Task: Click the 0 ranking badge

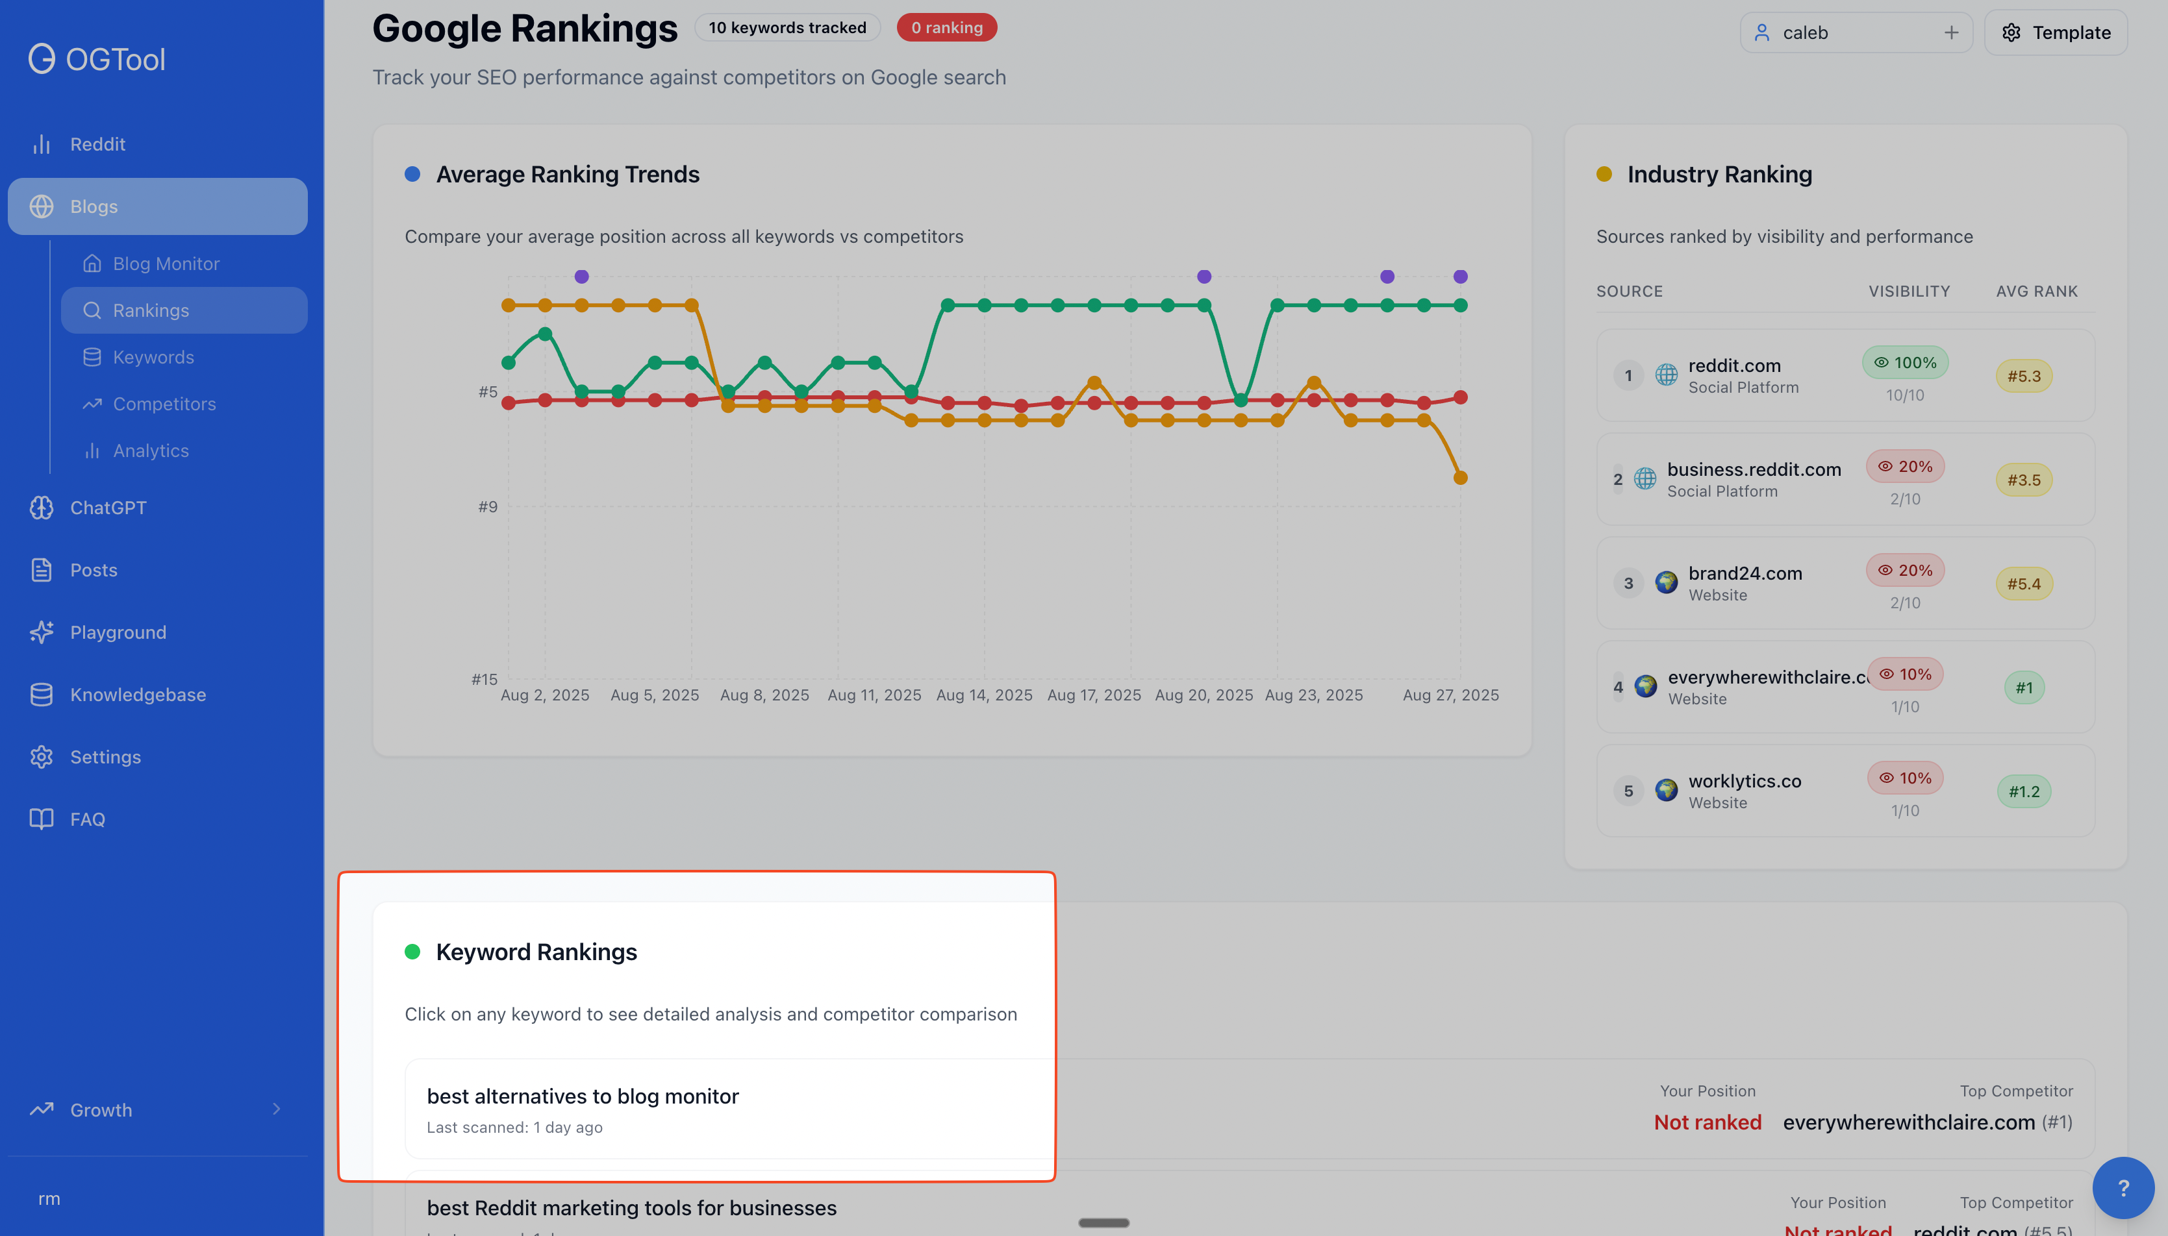Action: [947, 27]
